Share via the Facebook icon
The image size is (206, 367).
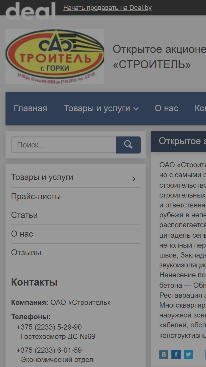click(176, 354)
